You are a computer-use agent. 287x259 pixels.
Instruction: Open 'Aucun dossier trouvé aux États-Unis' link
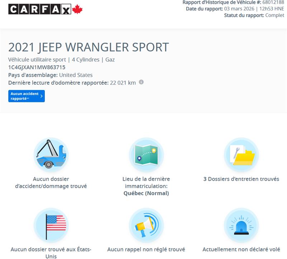(51, 253)
